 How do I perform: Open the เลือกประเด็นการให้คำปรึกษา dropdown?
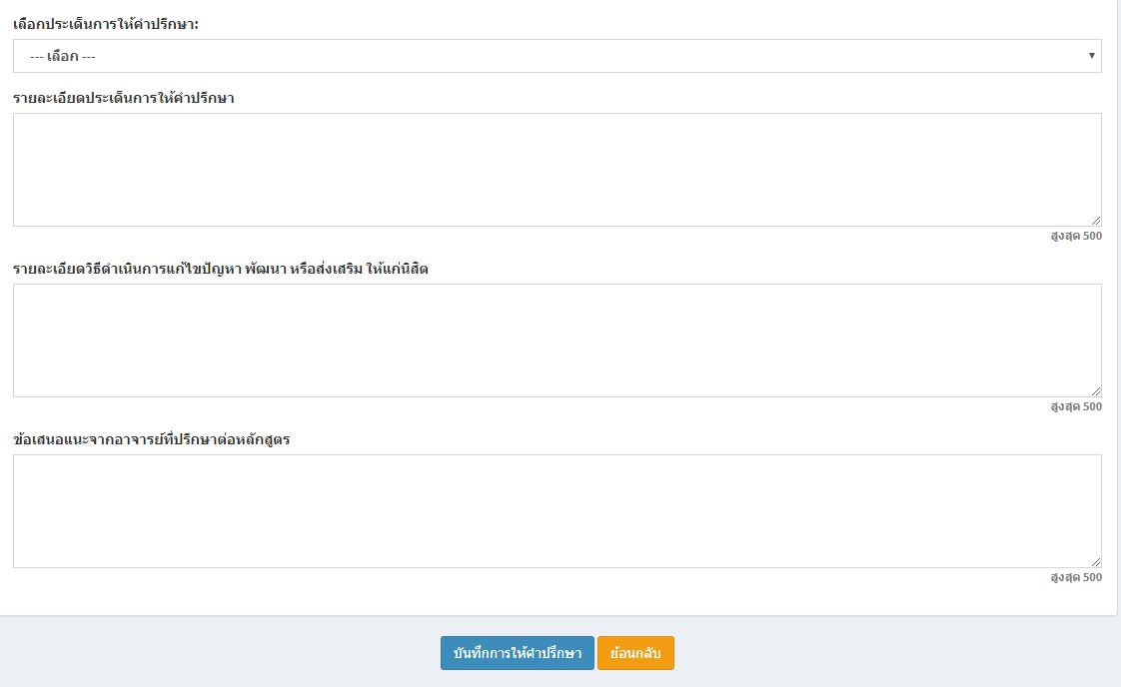557,56
